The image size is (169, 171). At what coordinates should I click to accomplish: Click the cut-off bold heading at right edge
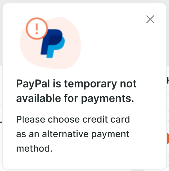tap(168, 80)
